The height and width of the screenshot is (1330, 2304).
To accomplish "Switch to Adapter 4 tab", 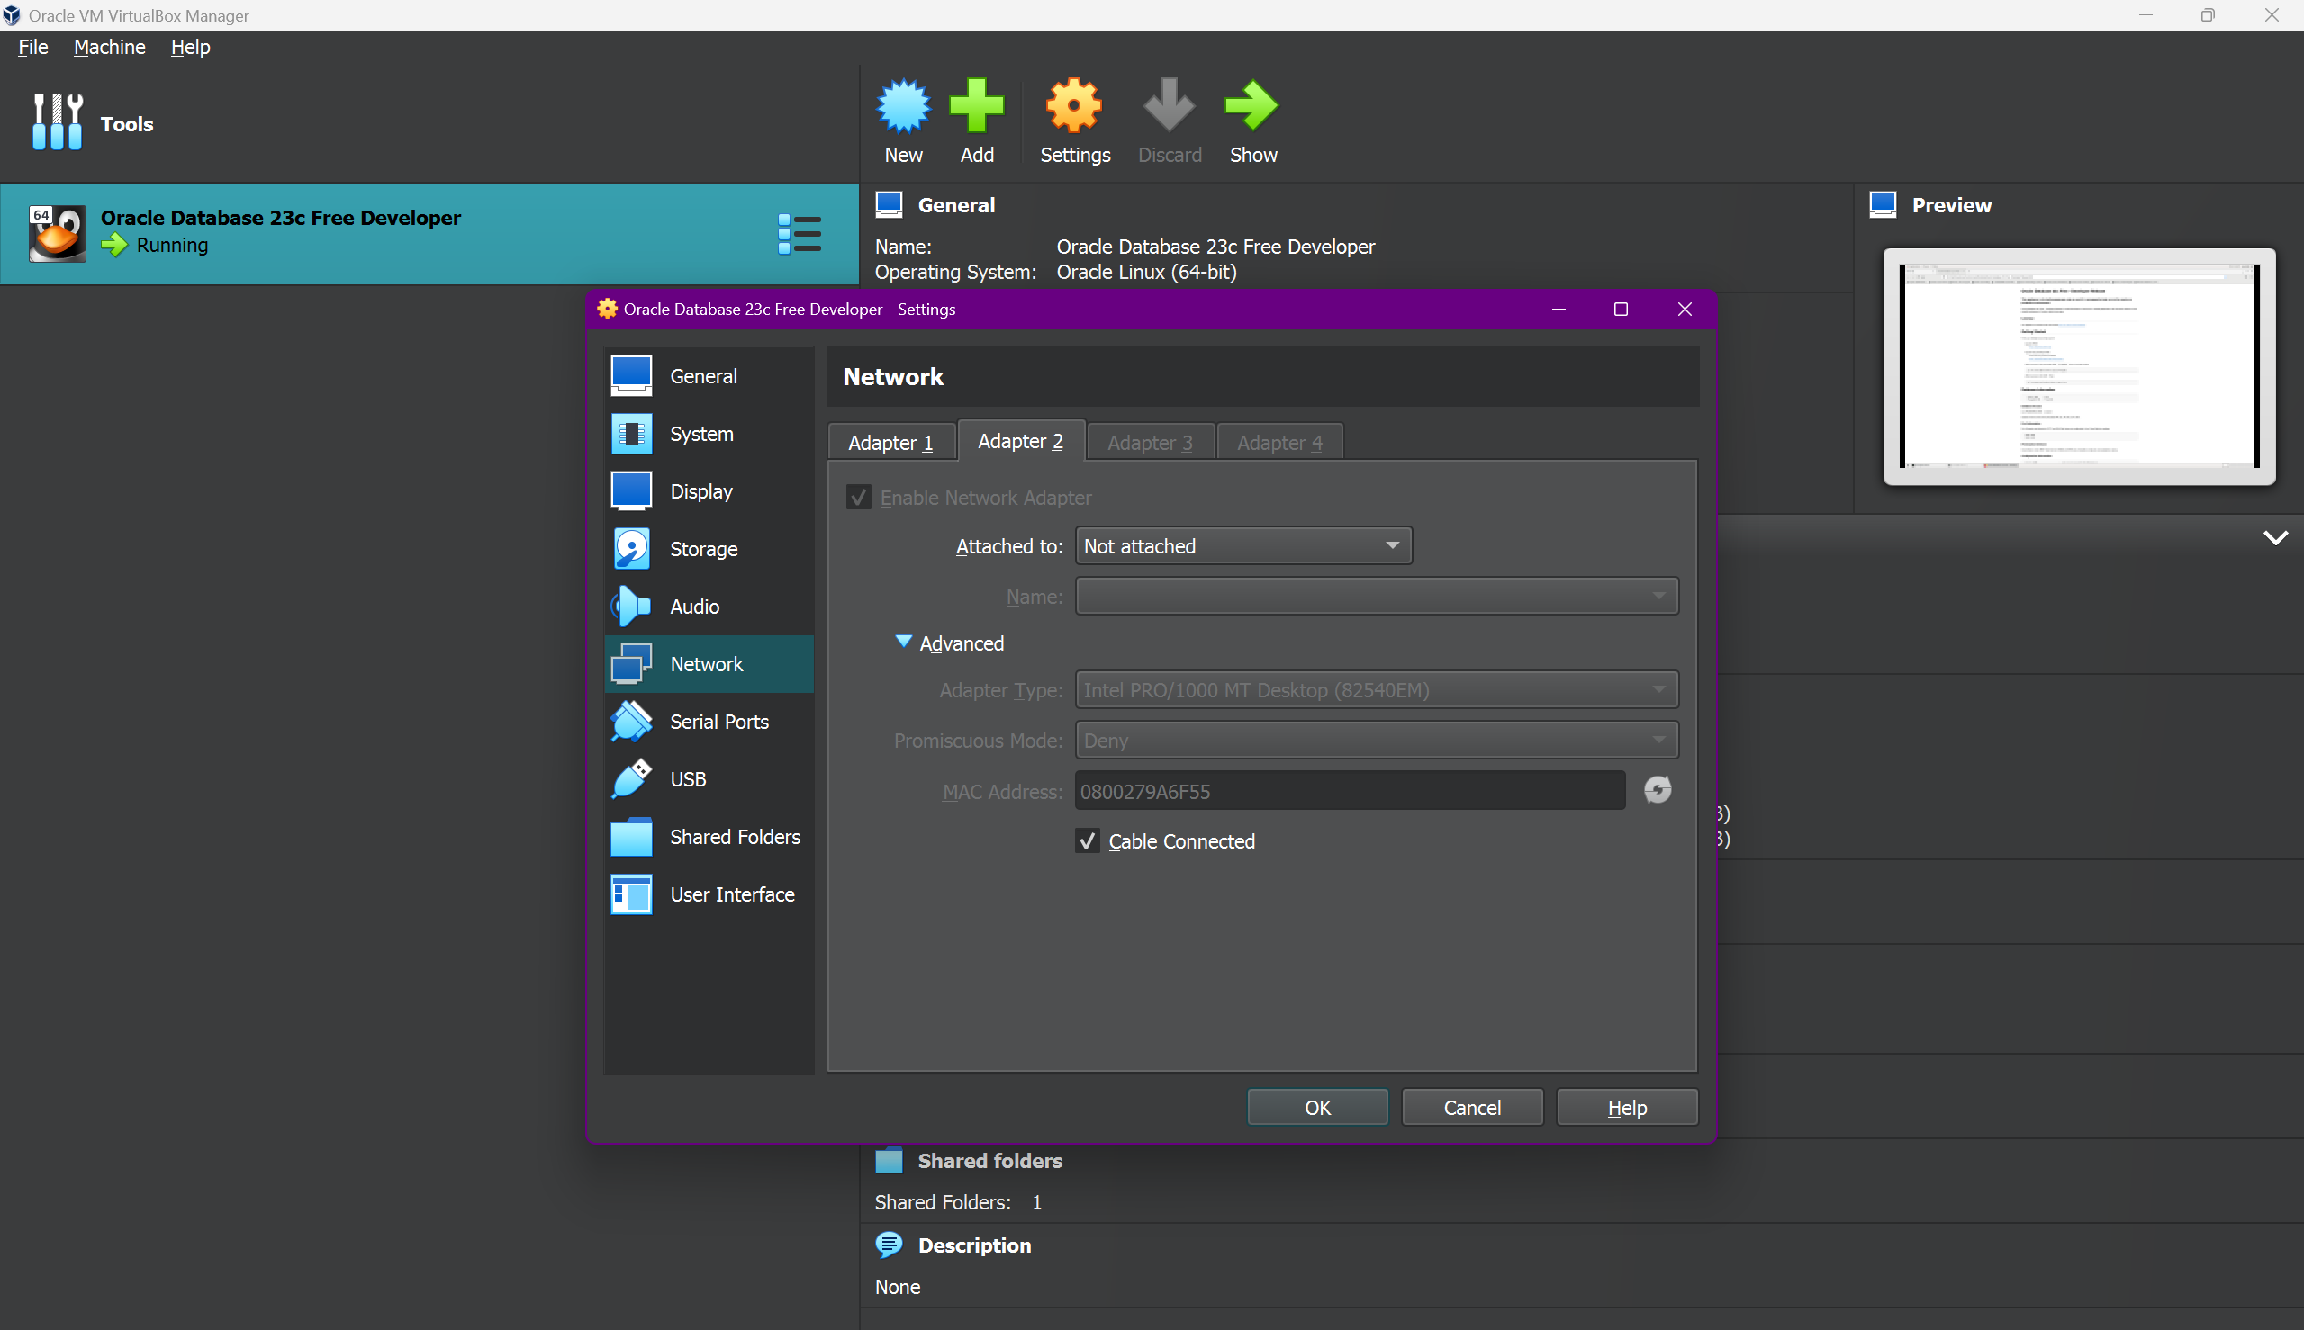I will (x=1279, y=443).
